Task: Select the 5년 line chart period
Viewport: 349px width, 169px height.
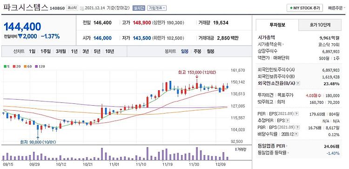Action: (97, 51)
